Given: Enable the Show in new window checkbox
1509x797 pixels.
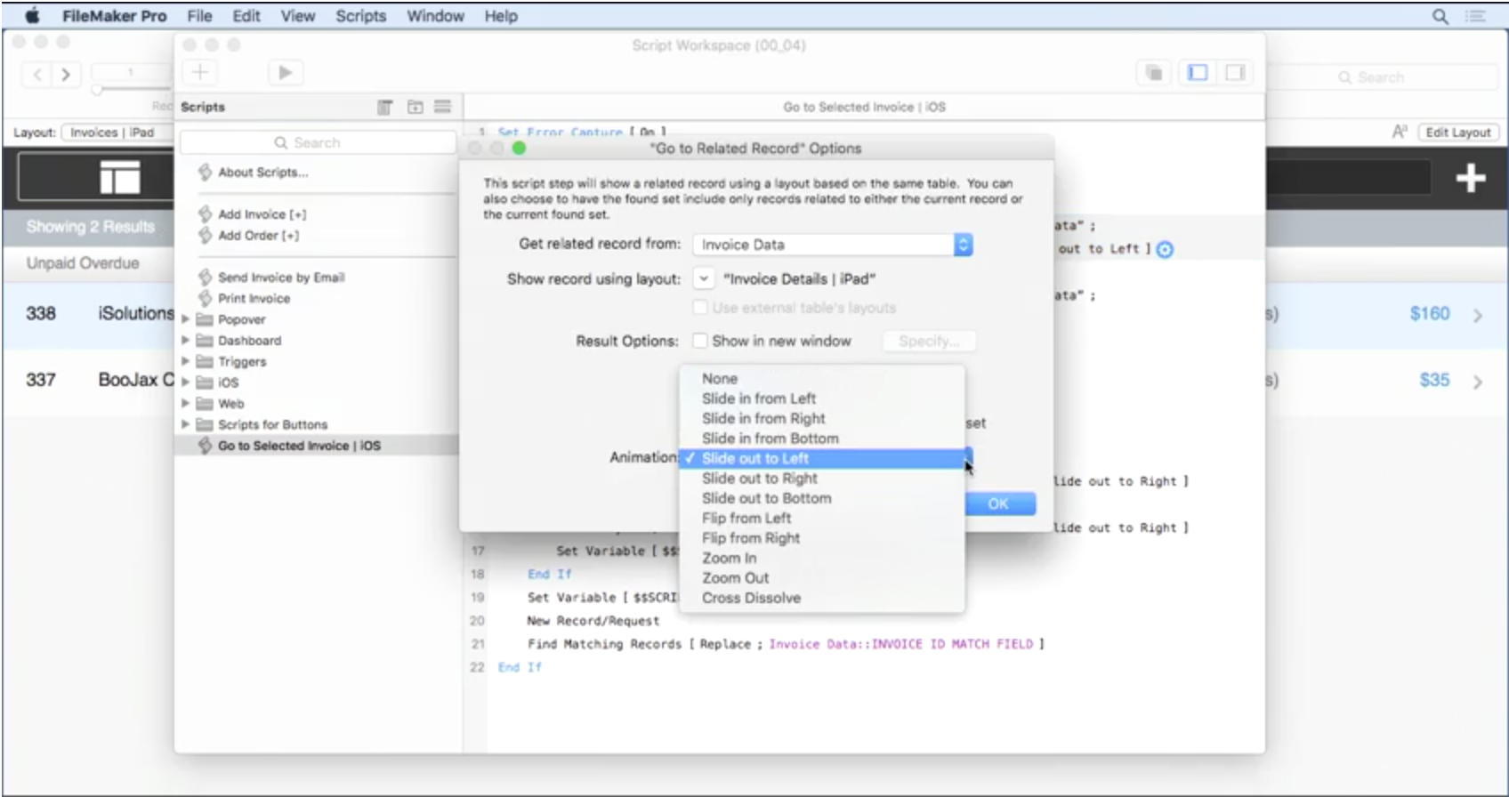Looking at the screenshot, I should coord(700,341).
